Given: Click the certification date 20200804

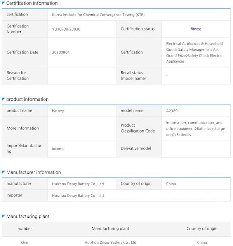Looking at the screenshot, I should (x=61, y=52).
